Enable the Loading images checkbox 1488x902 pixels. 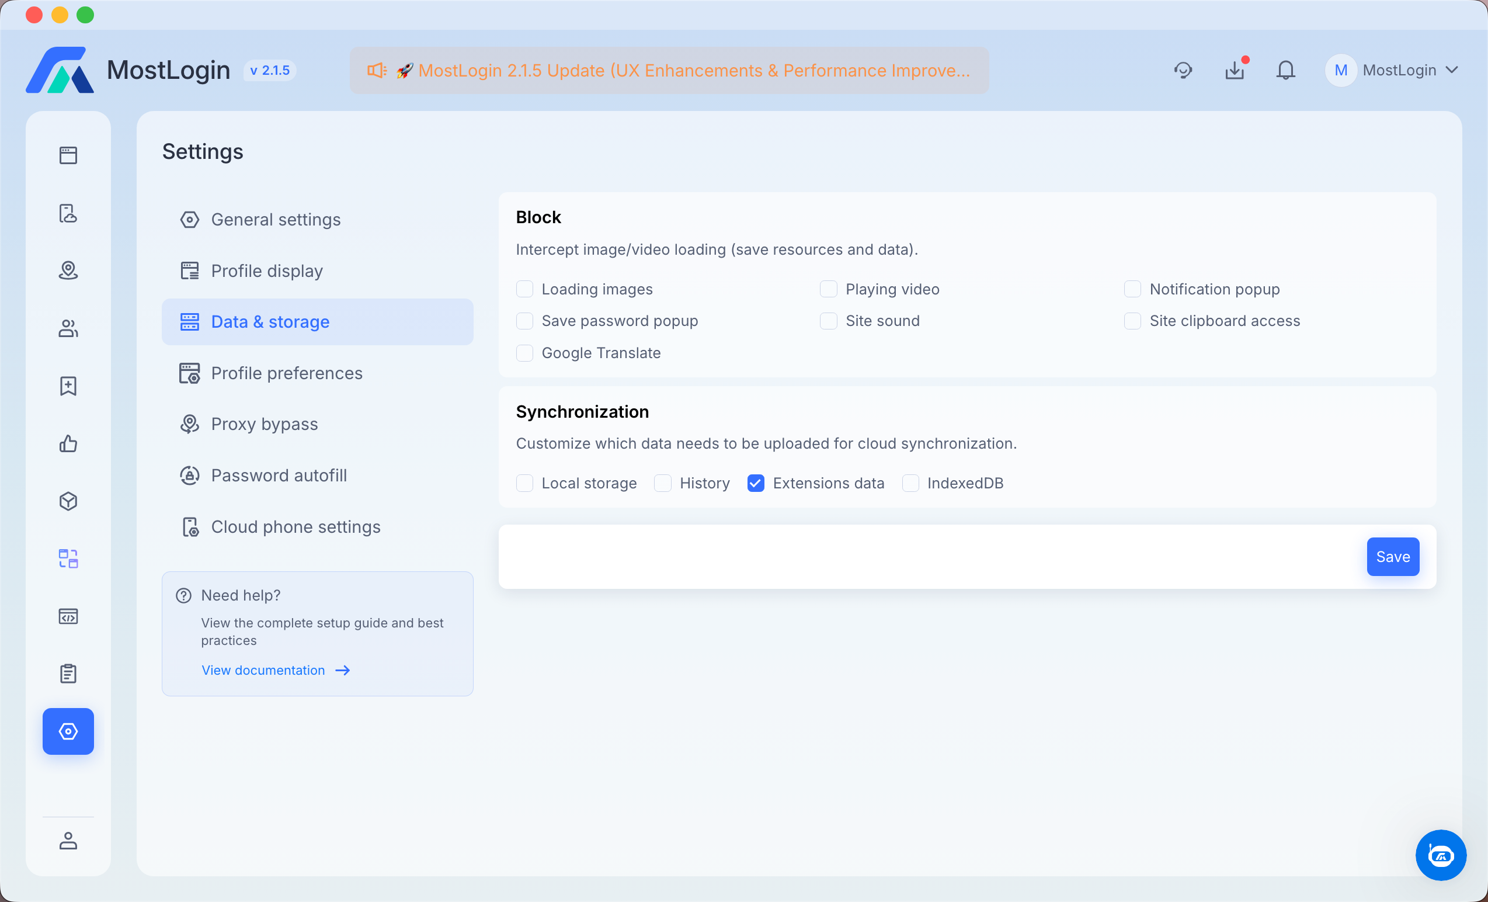tap(525, 289)
